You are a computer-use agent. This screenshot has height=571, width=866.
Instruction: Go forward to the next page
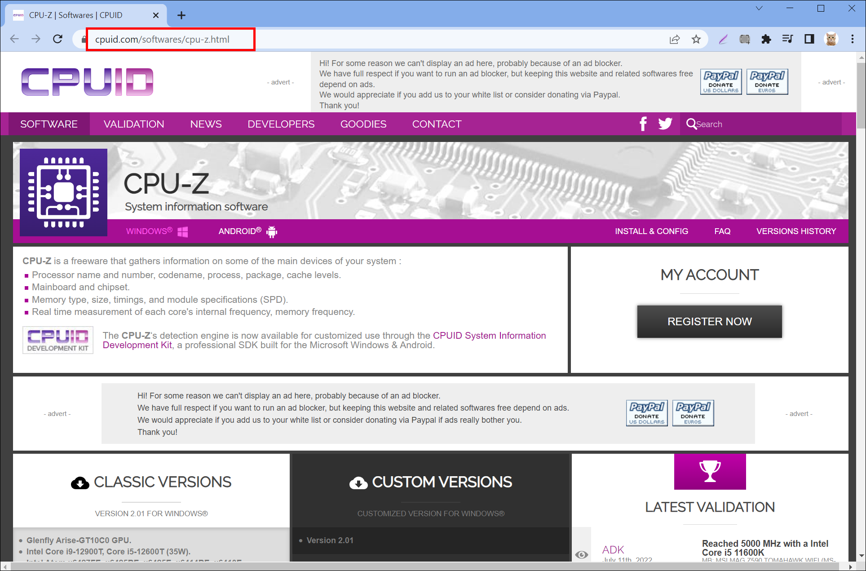click(36, 39)
